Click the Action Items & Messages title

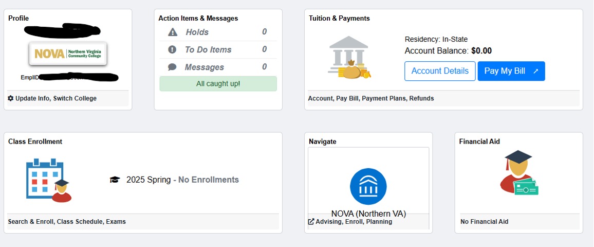198,18
